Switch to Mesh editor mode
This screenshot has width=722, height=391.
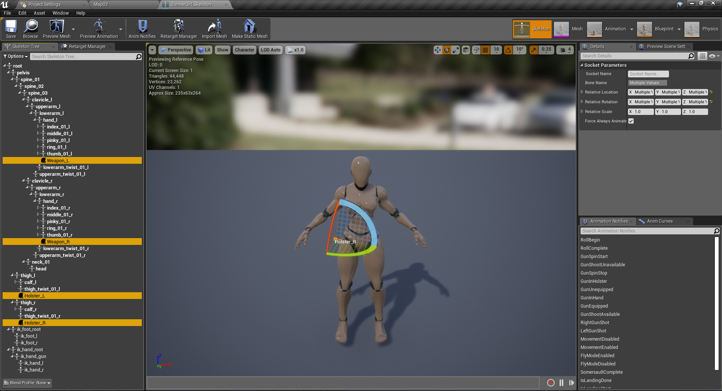[x=569, y=29]
